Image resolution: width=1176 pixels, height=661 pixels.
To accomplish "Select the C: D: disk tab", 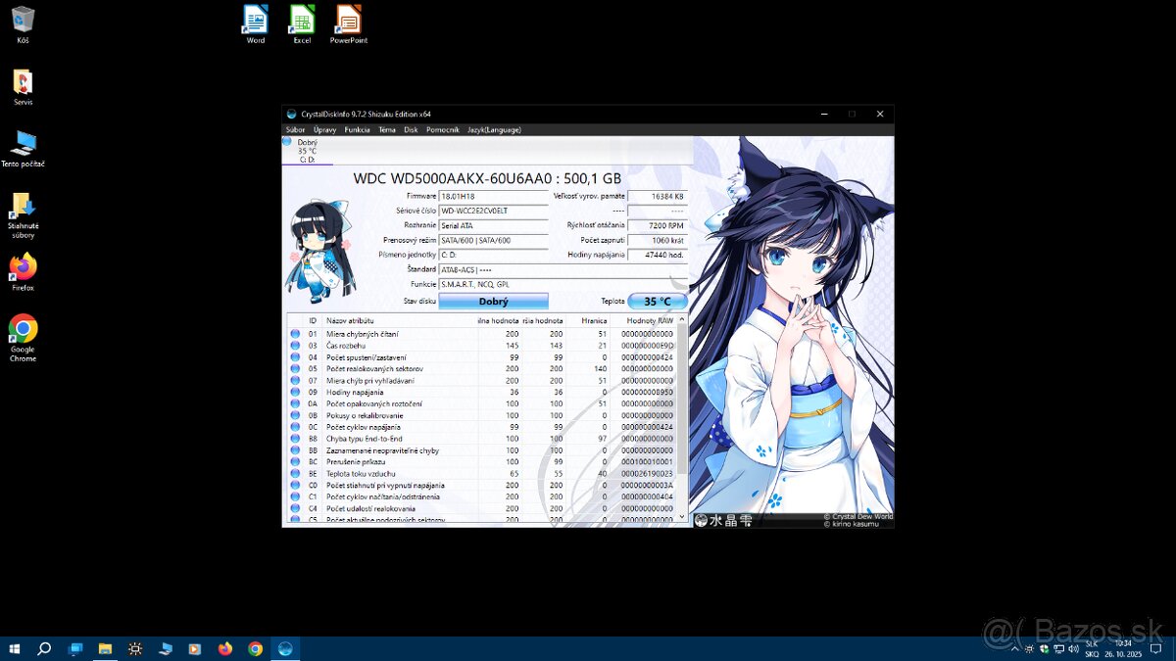I will 307,151.
